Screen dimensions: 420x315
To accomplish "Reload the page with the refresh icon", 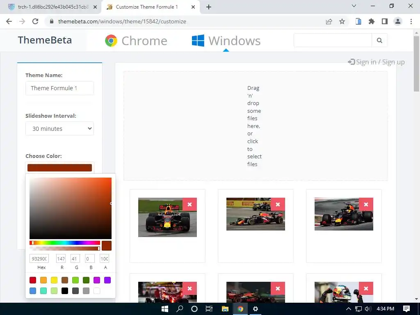I will [x=35, y=21].
